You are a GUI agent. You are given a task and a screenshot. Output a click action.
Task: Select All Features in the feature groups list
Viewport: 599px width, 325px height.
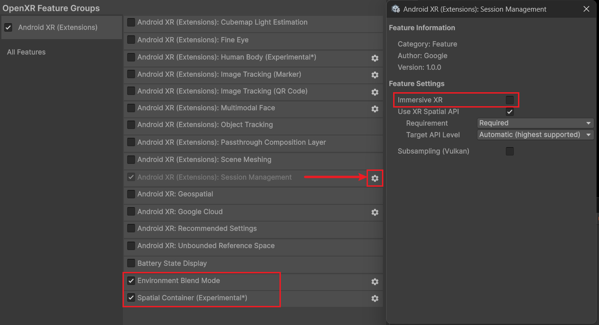click(26, 52)
